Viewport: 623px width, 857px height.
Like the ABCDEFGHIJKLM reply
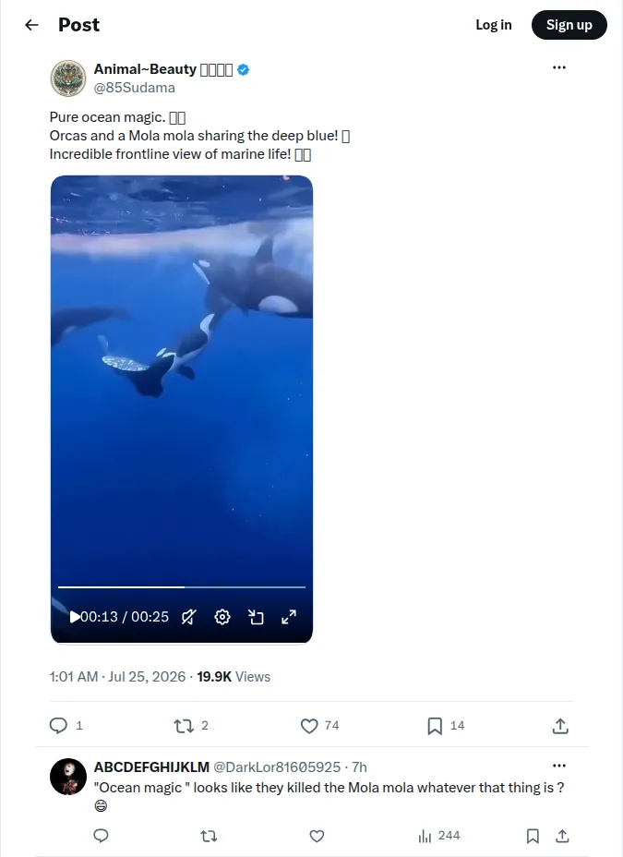point(317,836)
